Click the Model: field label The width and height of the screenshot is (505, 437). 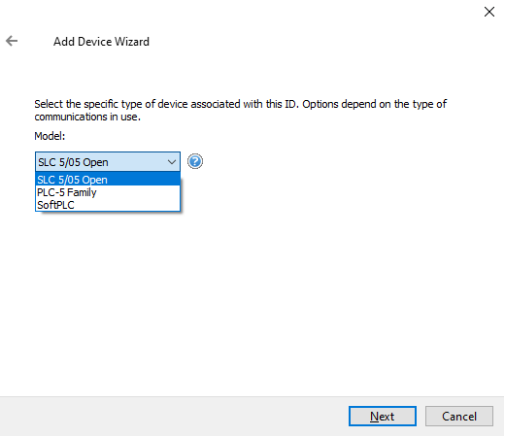[x=50, y=136]
